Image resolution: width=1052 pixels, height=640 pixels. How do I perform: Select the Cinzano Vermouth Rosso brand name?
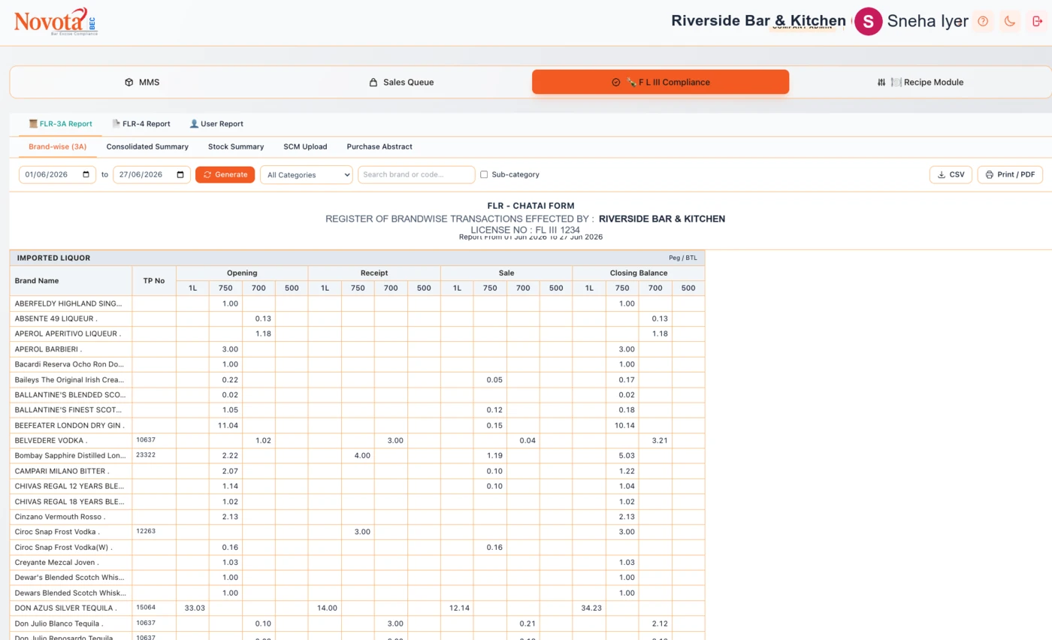[x=59, y=517]
